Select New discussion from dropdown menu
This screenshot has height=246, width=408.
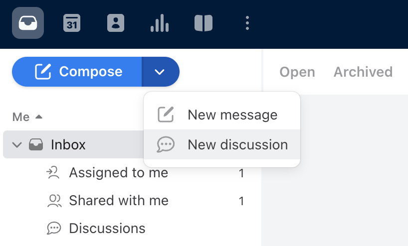[237, 145]
